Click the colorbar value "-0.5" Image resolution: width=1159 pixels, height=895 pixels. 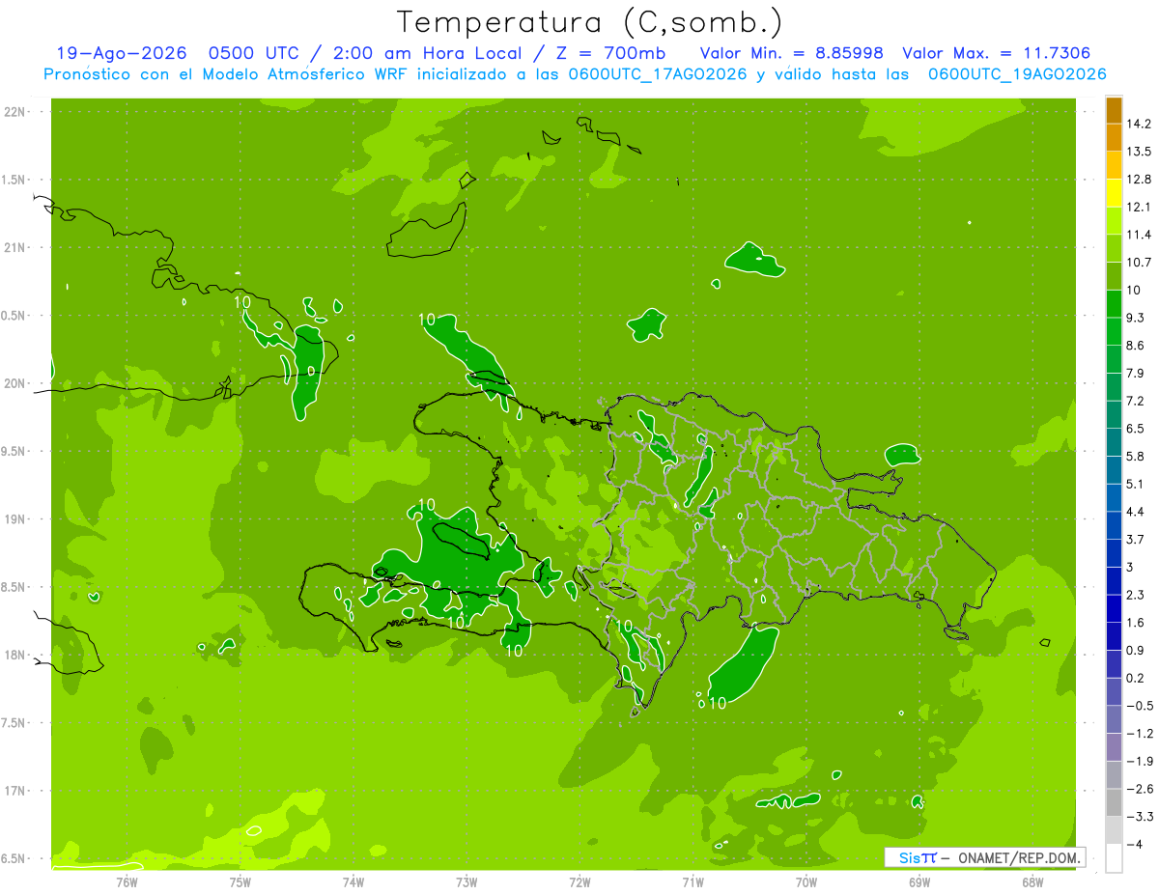[1140, 706]
